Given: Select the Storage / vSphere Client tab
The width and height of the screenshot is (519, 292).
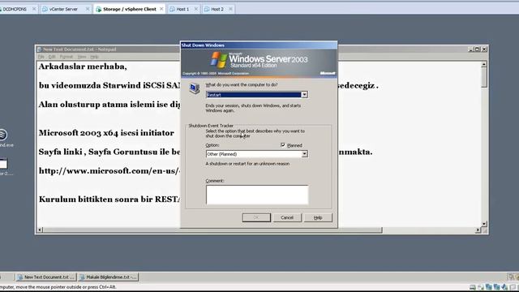Looking at the screenshot, I should 130,9.
